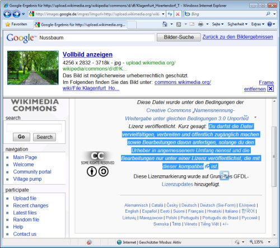Screen dimensions: 280x248
Task: Open the Sicherheit menu
Action: pyautogui.click(x=237, y=24)
